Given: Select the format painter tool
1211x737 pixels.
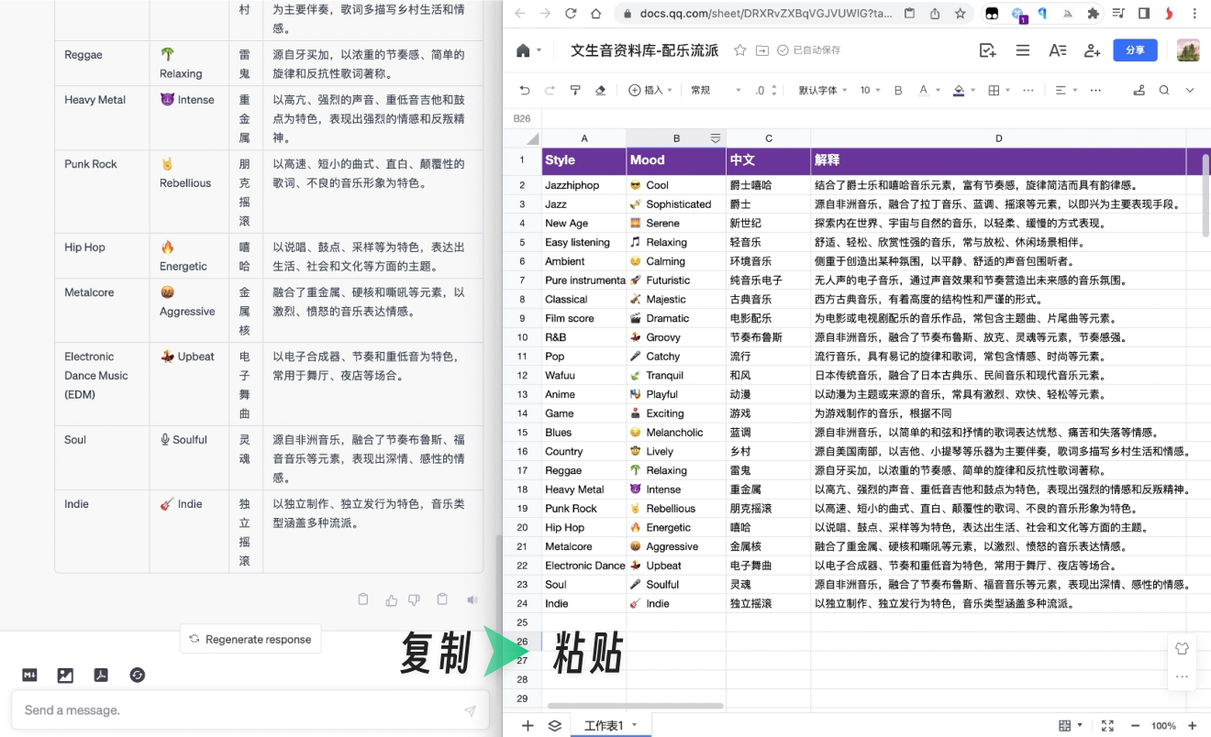Looking at the screenshot, I should [x=575, y=90].
